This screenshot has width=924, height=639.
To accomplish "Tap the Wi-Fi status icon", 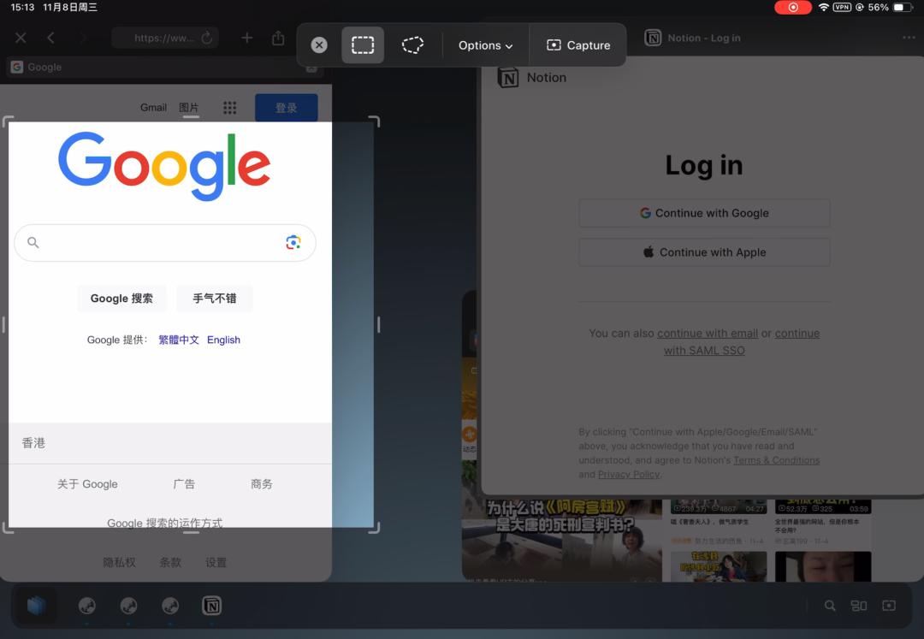I will (823, 7).
